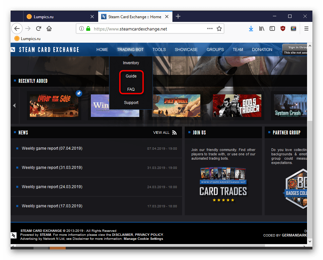Click Manage Cookie Settings in footer
Image resolution: width=323 pixels, height=260 pixels.
(x=143, y=239)
